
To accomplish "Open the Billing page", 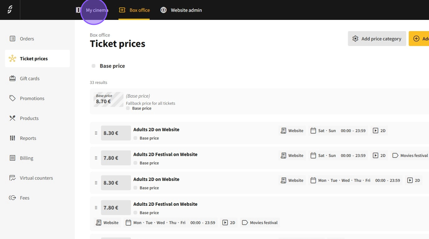I will [x=26, y=158].
